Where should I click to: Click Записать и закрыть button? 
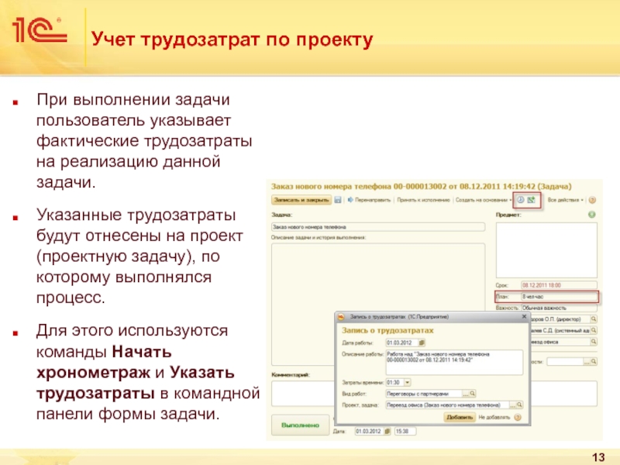[x=301, y=200]
